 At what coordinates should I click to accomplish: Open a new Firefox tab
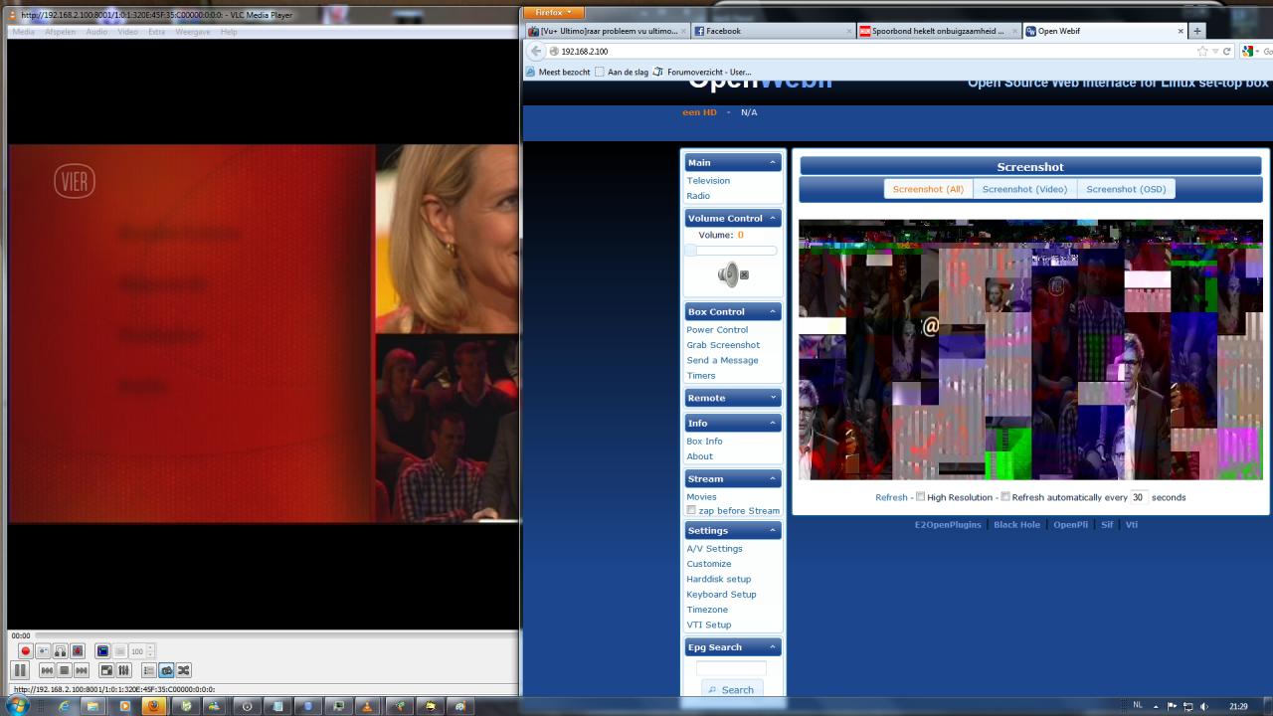point(1197,31)
